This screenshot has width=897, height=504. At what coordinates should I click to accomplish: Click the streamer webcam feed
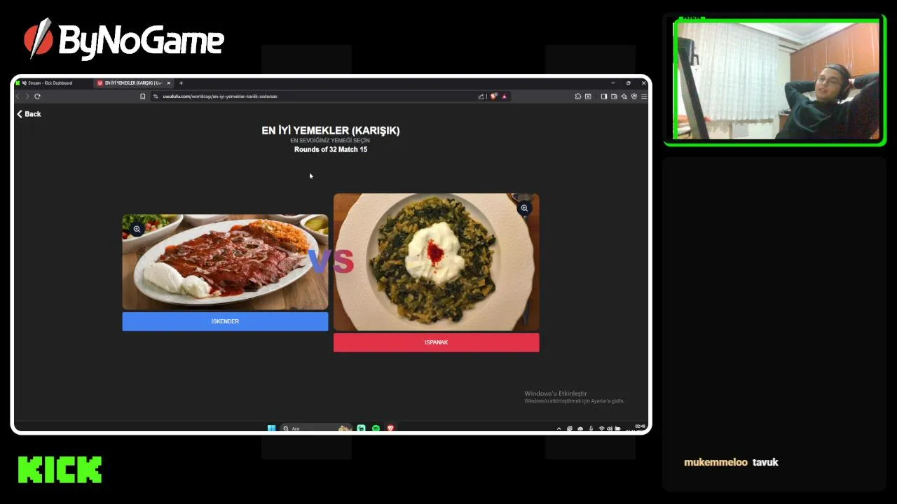[775, 80]
